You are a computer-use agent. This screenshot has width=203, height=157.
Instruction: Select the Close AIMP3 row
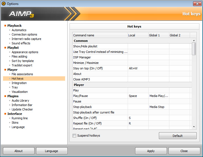pyautogui.click(x=132, y=79)
